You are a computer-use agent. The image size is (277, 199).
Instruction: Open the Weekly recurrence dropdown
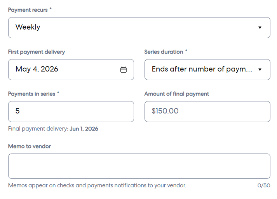click(139, 28)
